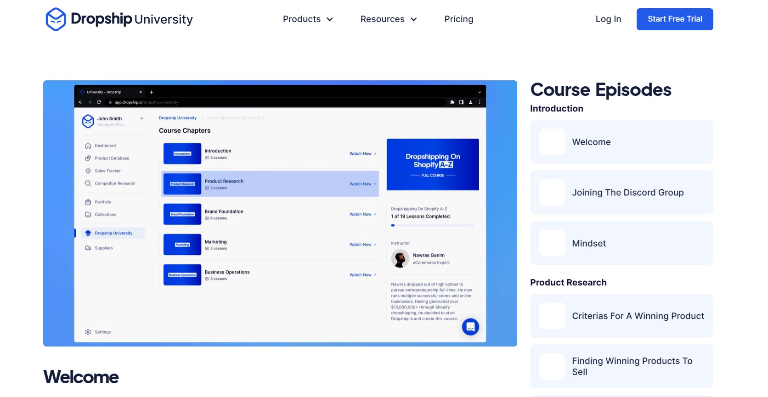The width and height of the screenshot is (768, 397).
Task: Click the Competitor Research magnifier icon
Action: tap(88, 183)
